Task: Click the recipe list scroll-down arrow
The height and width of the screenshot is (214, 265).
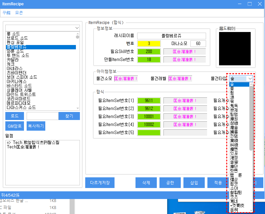Action: click(78, 108)
